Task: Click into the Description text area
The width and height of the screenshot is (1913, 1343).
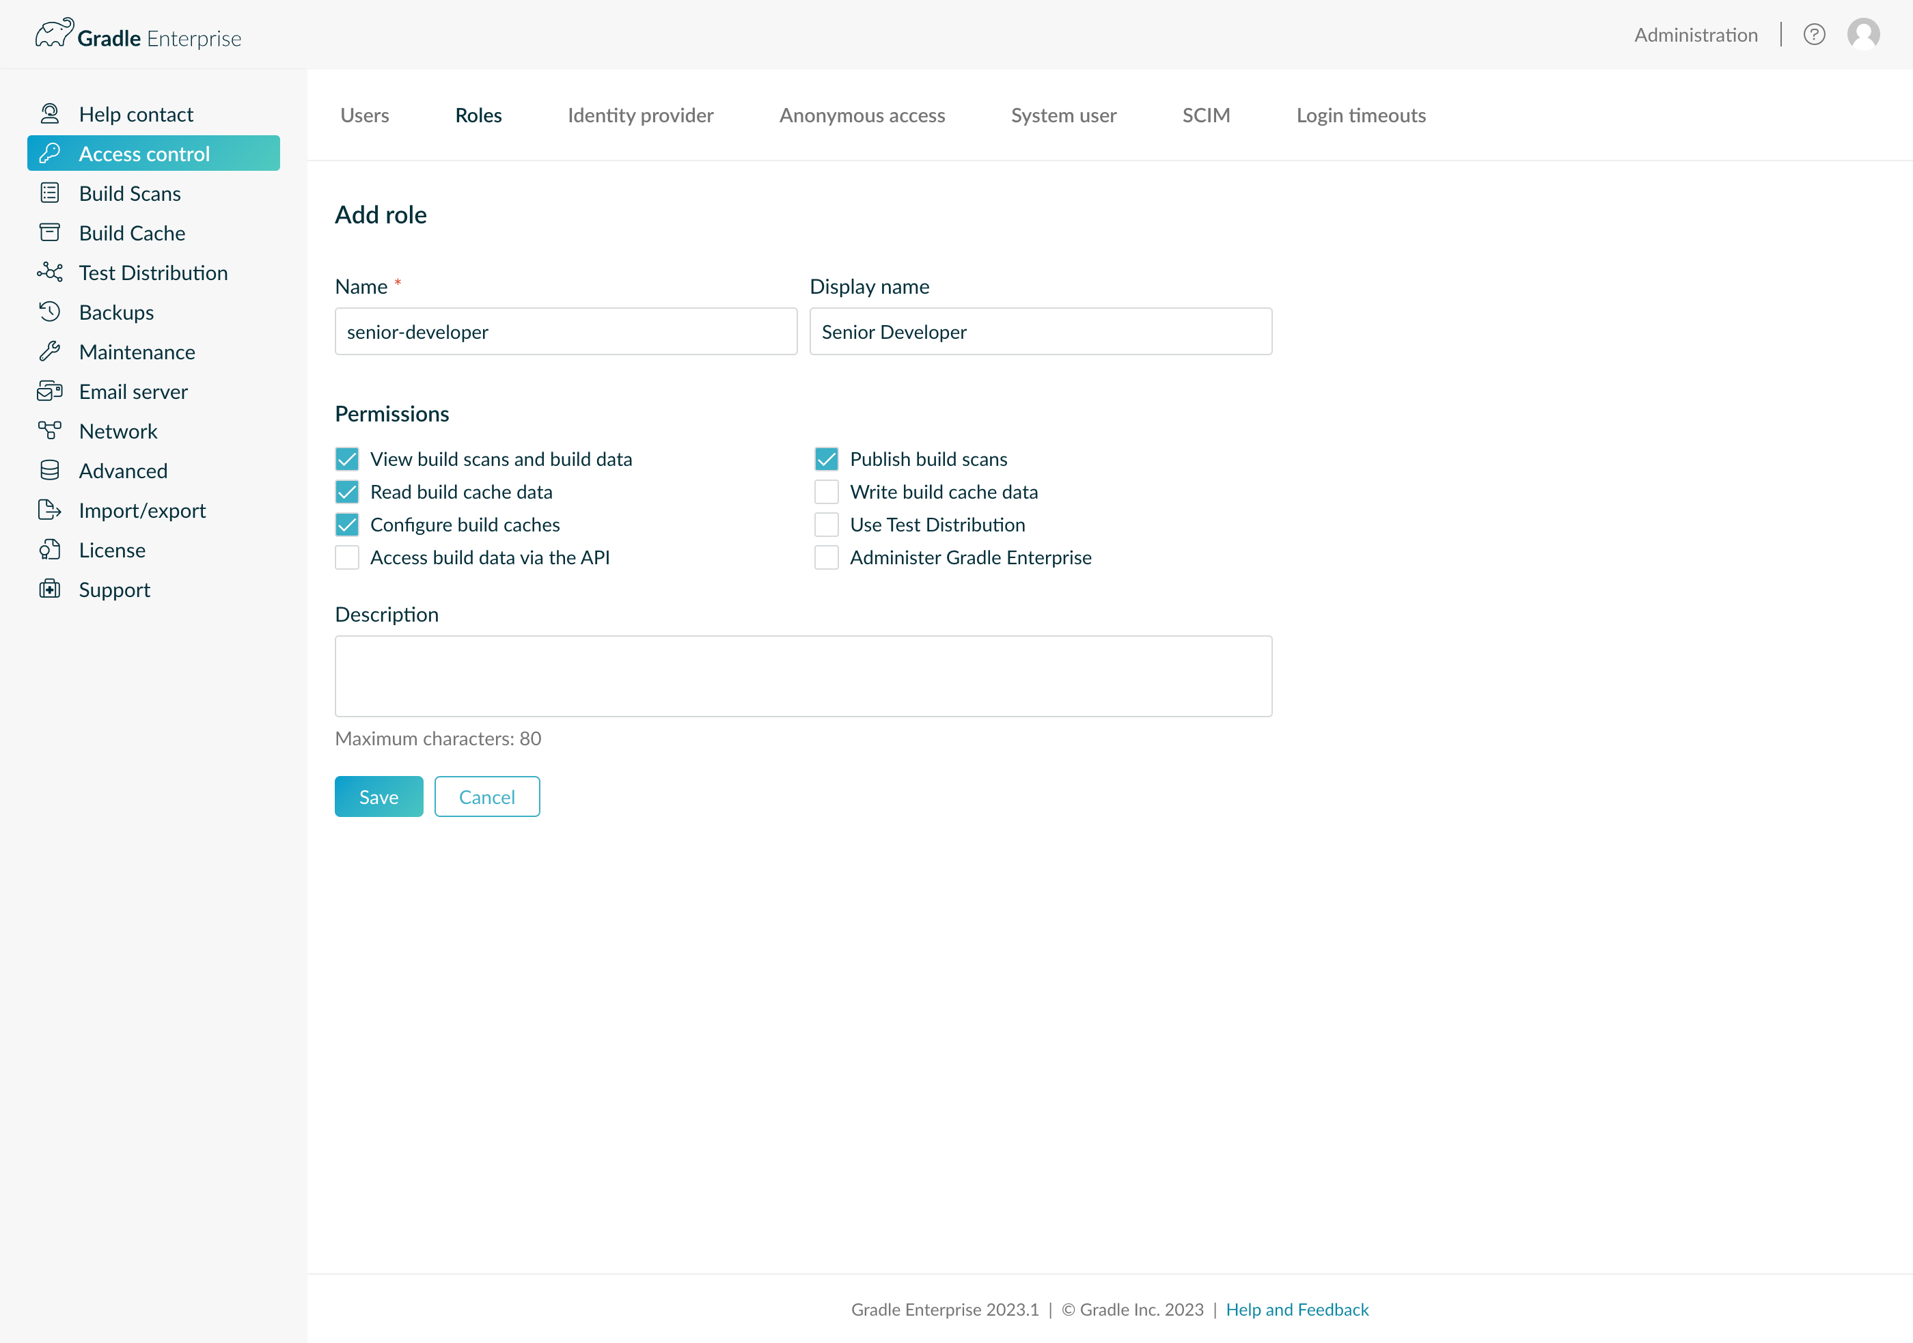Action: [x=803, y=676]
